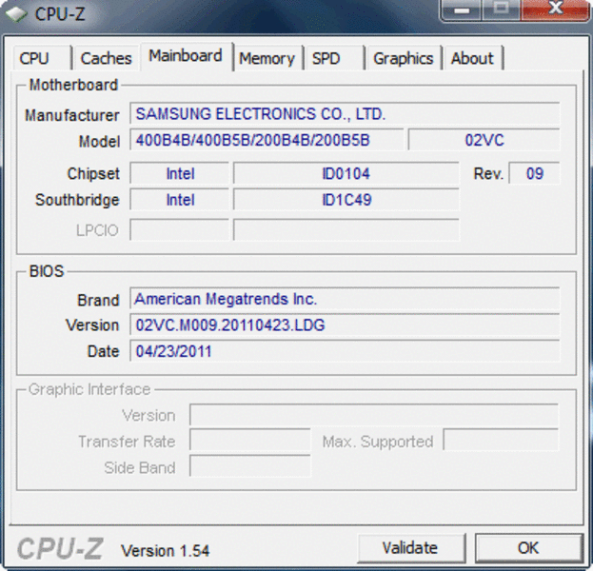The width and height of the screenshot is (593, 571).
Task: Click the Graphic Interface Version field
Action: pyautogui.click(x=374, y=415)
